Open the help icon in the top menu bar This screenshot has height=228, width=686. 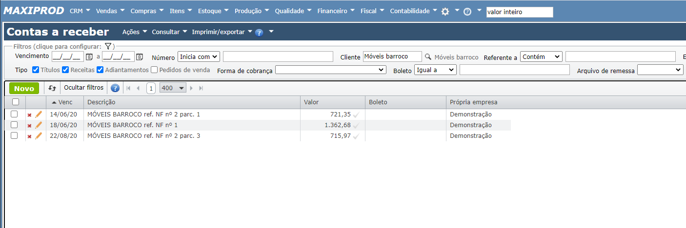coord(467,12)
